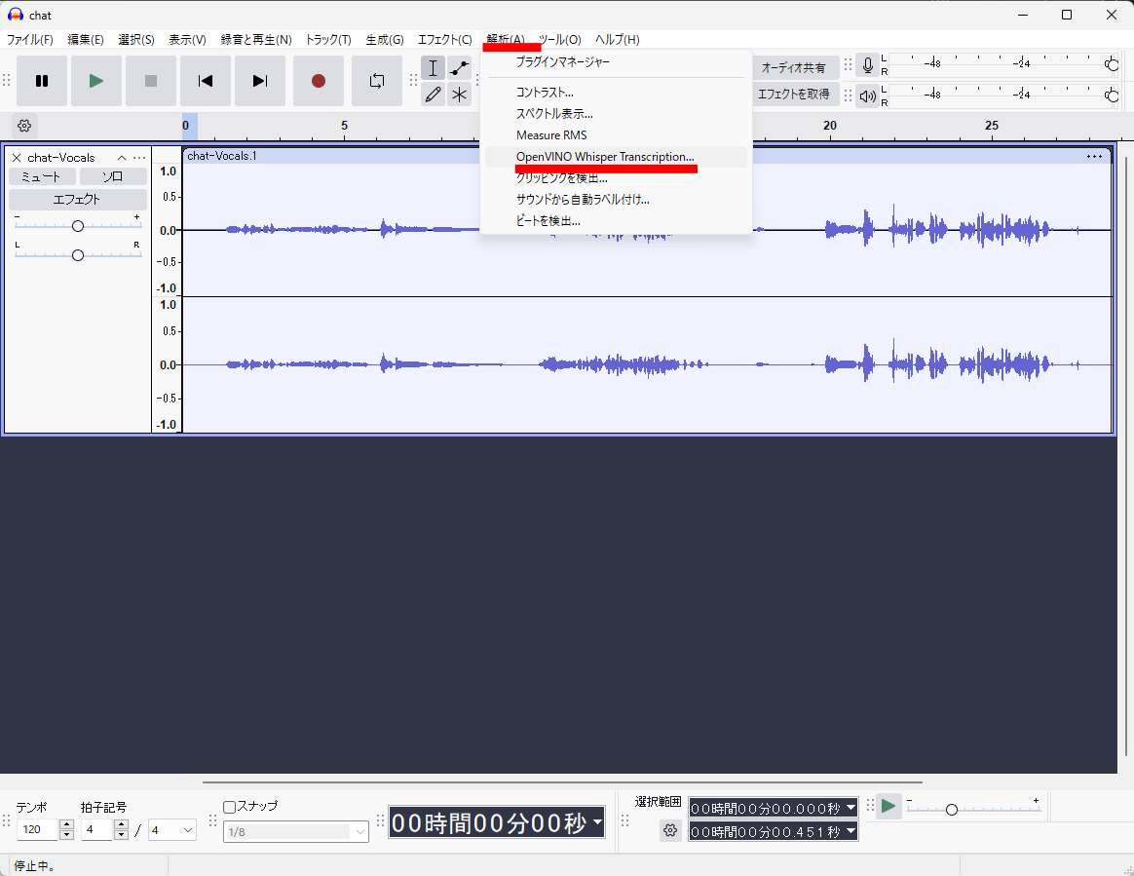Open the ファイル(F) menu

(30, 40)
